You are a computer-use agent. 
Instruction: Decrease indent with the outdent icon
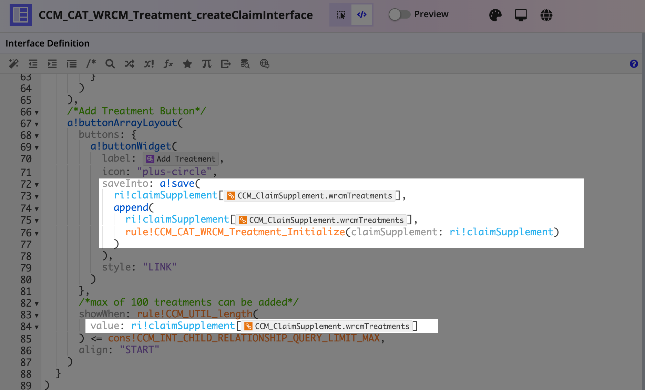click(33, 64)
